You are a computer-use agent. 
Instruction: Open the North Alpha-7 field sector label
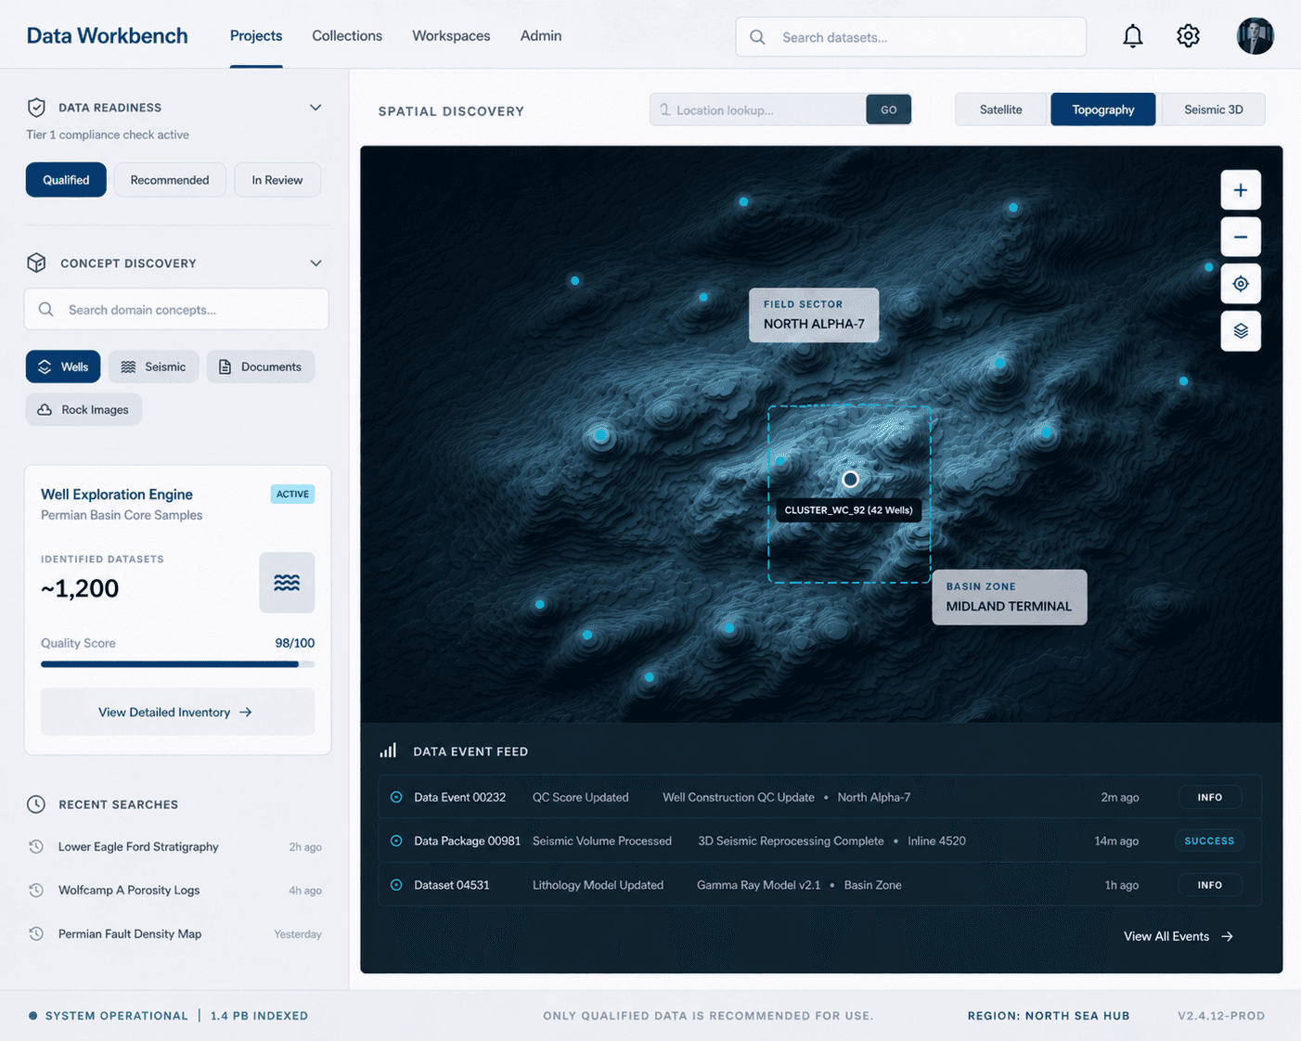point(814,315)
